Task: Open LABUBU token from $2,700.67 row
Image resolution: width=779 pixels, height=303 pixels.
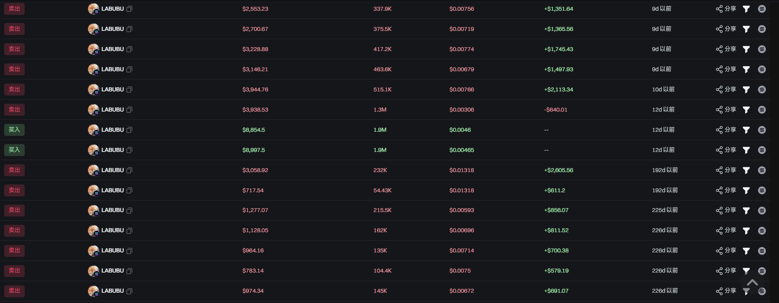Action: (x=112, y=29)
